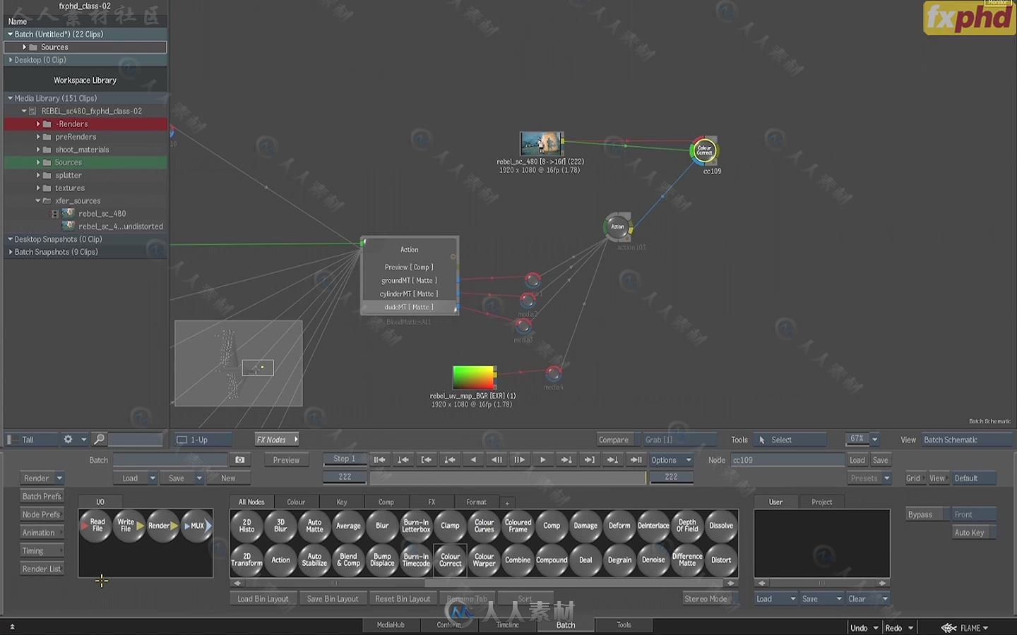Switch to the Colour node tab
Screen dimensions: 1017x635
tap(296, 502)
